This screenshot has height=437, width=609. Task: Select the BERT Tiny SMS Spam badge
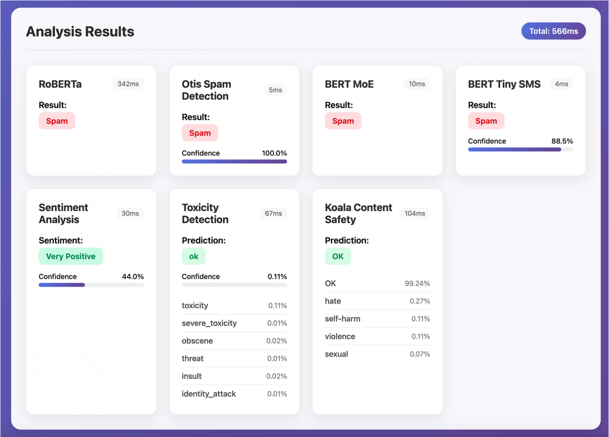pos(486,121)
